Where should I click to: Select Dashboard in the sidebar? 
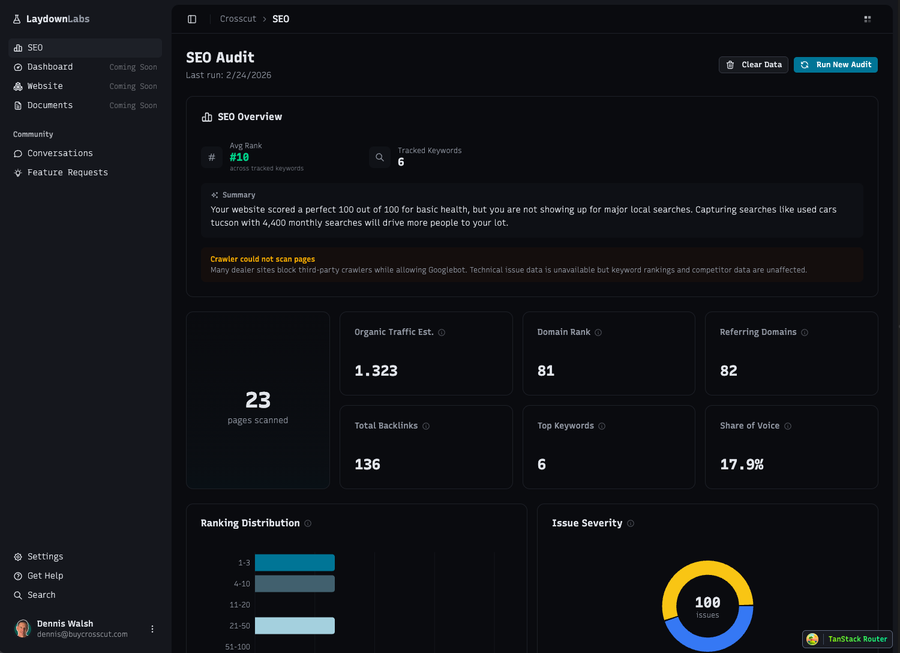(x=50, y=67)
